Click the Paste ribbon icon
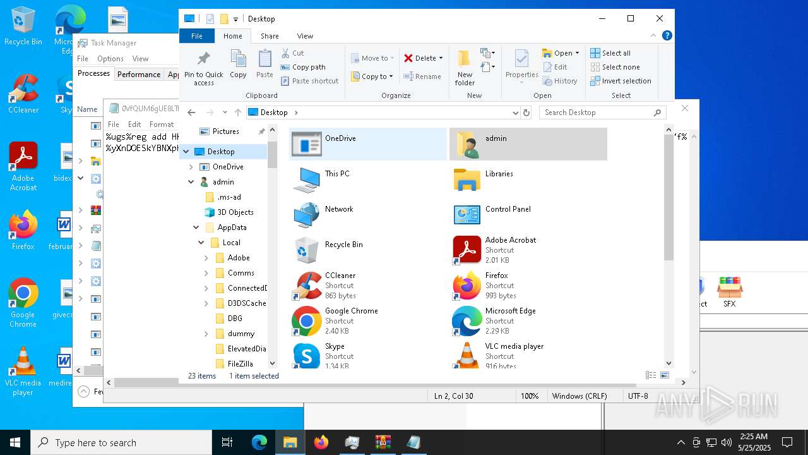This screenshot has height=455, width=808. coord(264,64)
